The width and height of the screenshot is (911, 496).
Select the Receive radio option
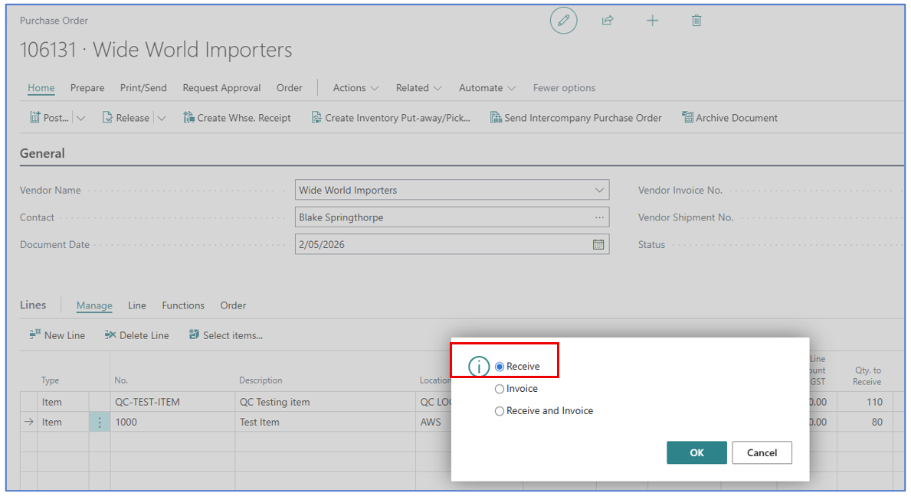tap(500, 367)
